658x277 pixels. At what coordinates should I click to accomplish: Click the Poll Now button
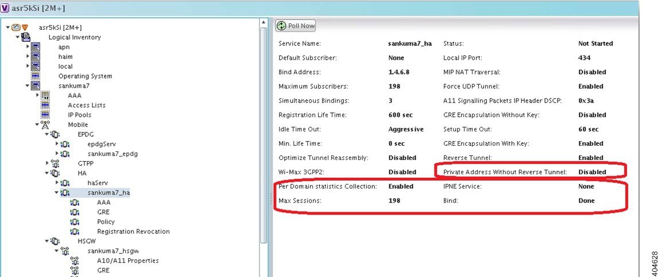pyautogui.click(x=296, y=26)
